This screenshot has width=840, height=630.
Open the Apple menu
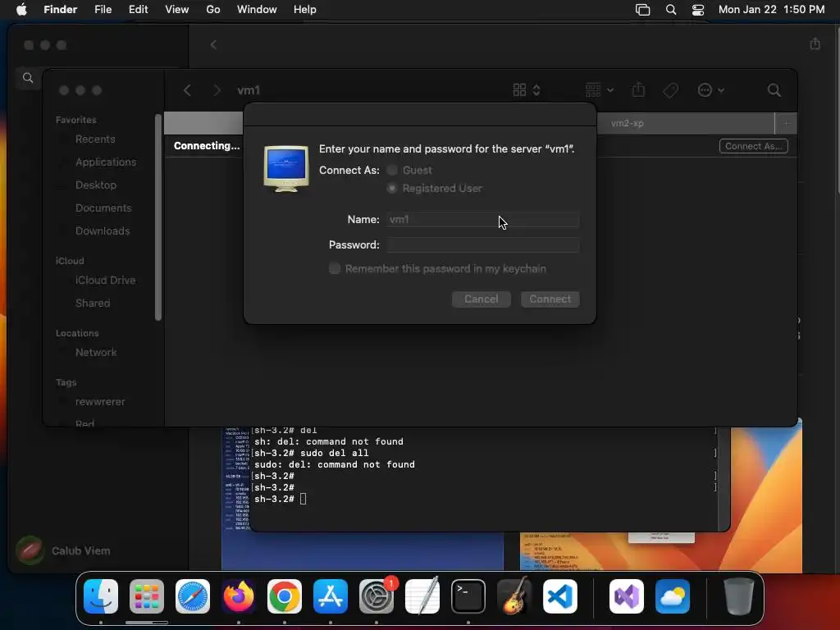click(21, 10)
